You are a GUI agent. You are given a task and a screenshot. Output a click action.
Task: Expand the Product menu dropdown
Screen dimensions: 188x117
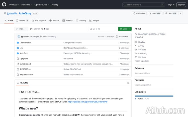(14, 4)
